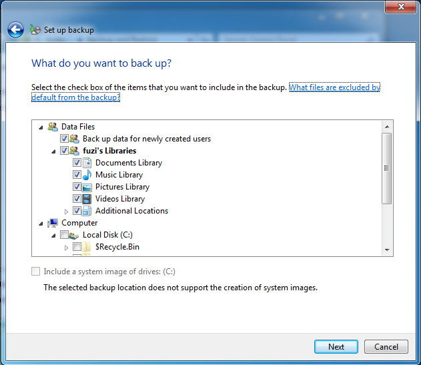Select the Videos Library label
Image resolution: width=421 pixels, height=365 pixels.
(x=120, y=199)
